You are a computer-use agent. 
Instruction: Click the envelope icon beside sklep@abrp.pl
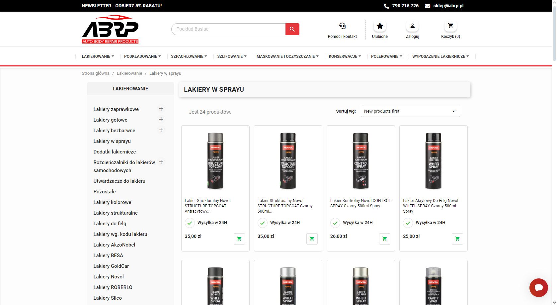[428, 6]
